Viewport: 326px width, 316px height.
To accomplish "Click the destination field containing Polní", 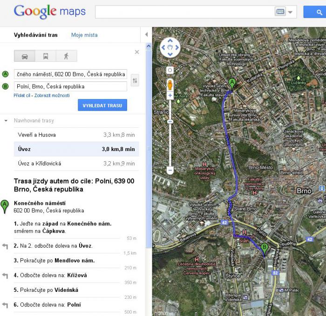I will click(70, 86).
